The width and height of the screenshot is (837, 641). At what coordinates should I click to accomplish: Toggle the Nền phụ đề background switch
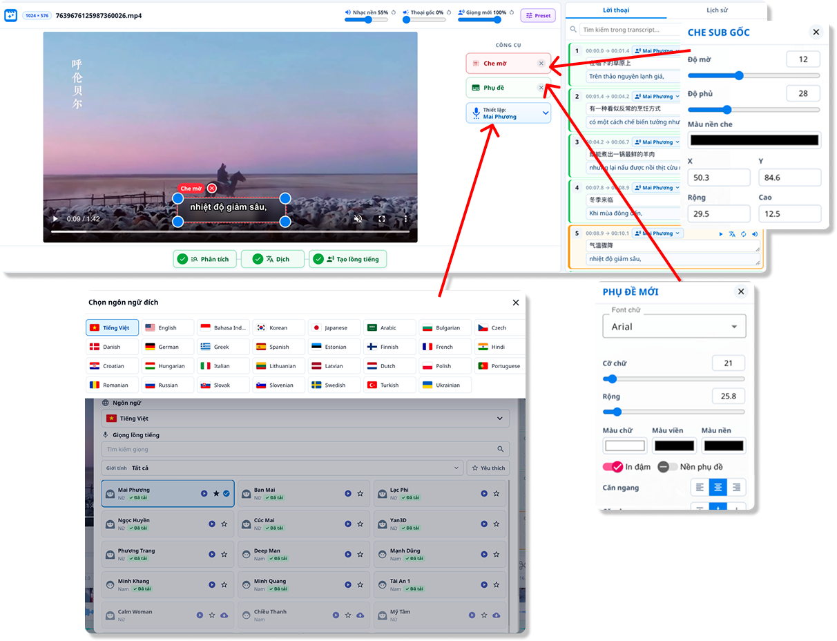click(x=668, y=467)
